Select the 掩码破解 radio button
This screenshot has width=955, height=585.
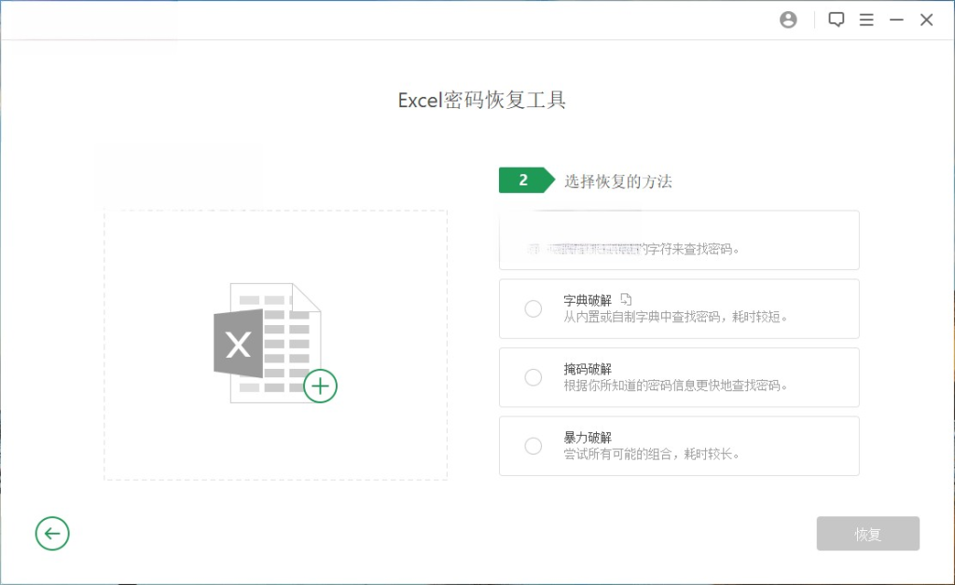point(533,377)
